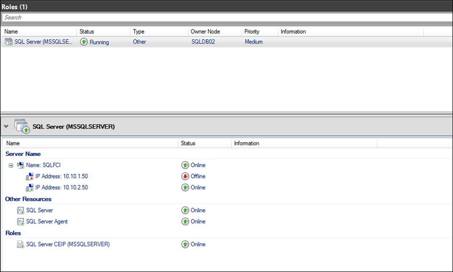This screenshot has height=272, width=453.
Task: Click Online status icon for SQL Server row
Action: click(185, 210)
